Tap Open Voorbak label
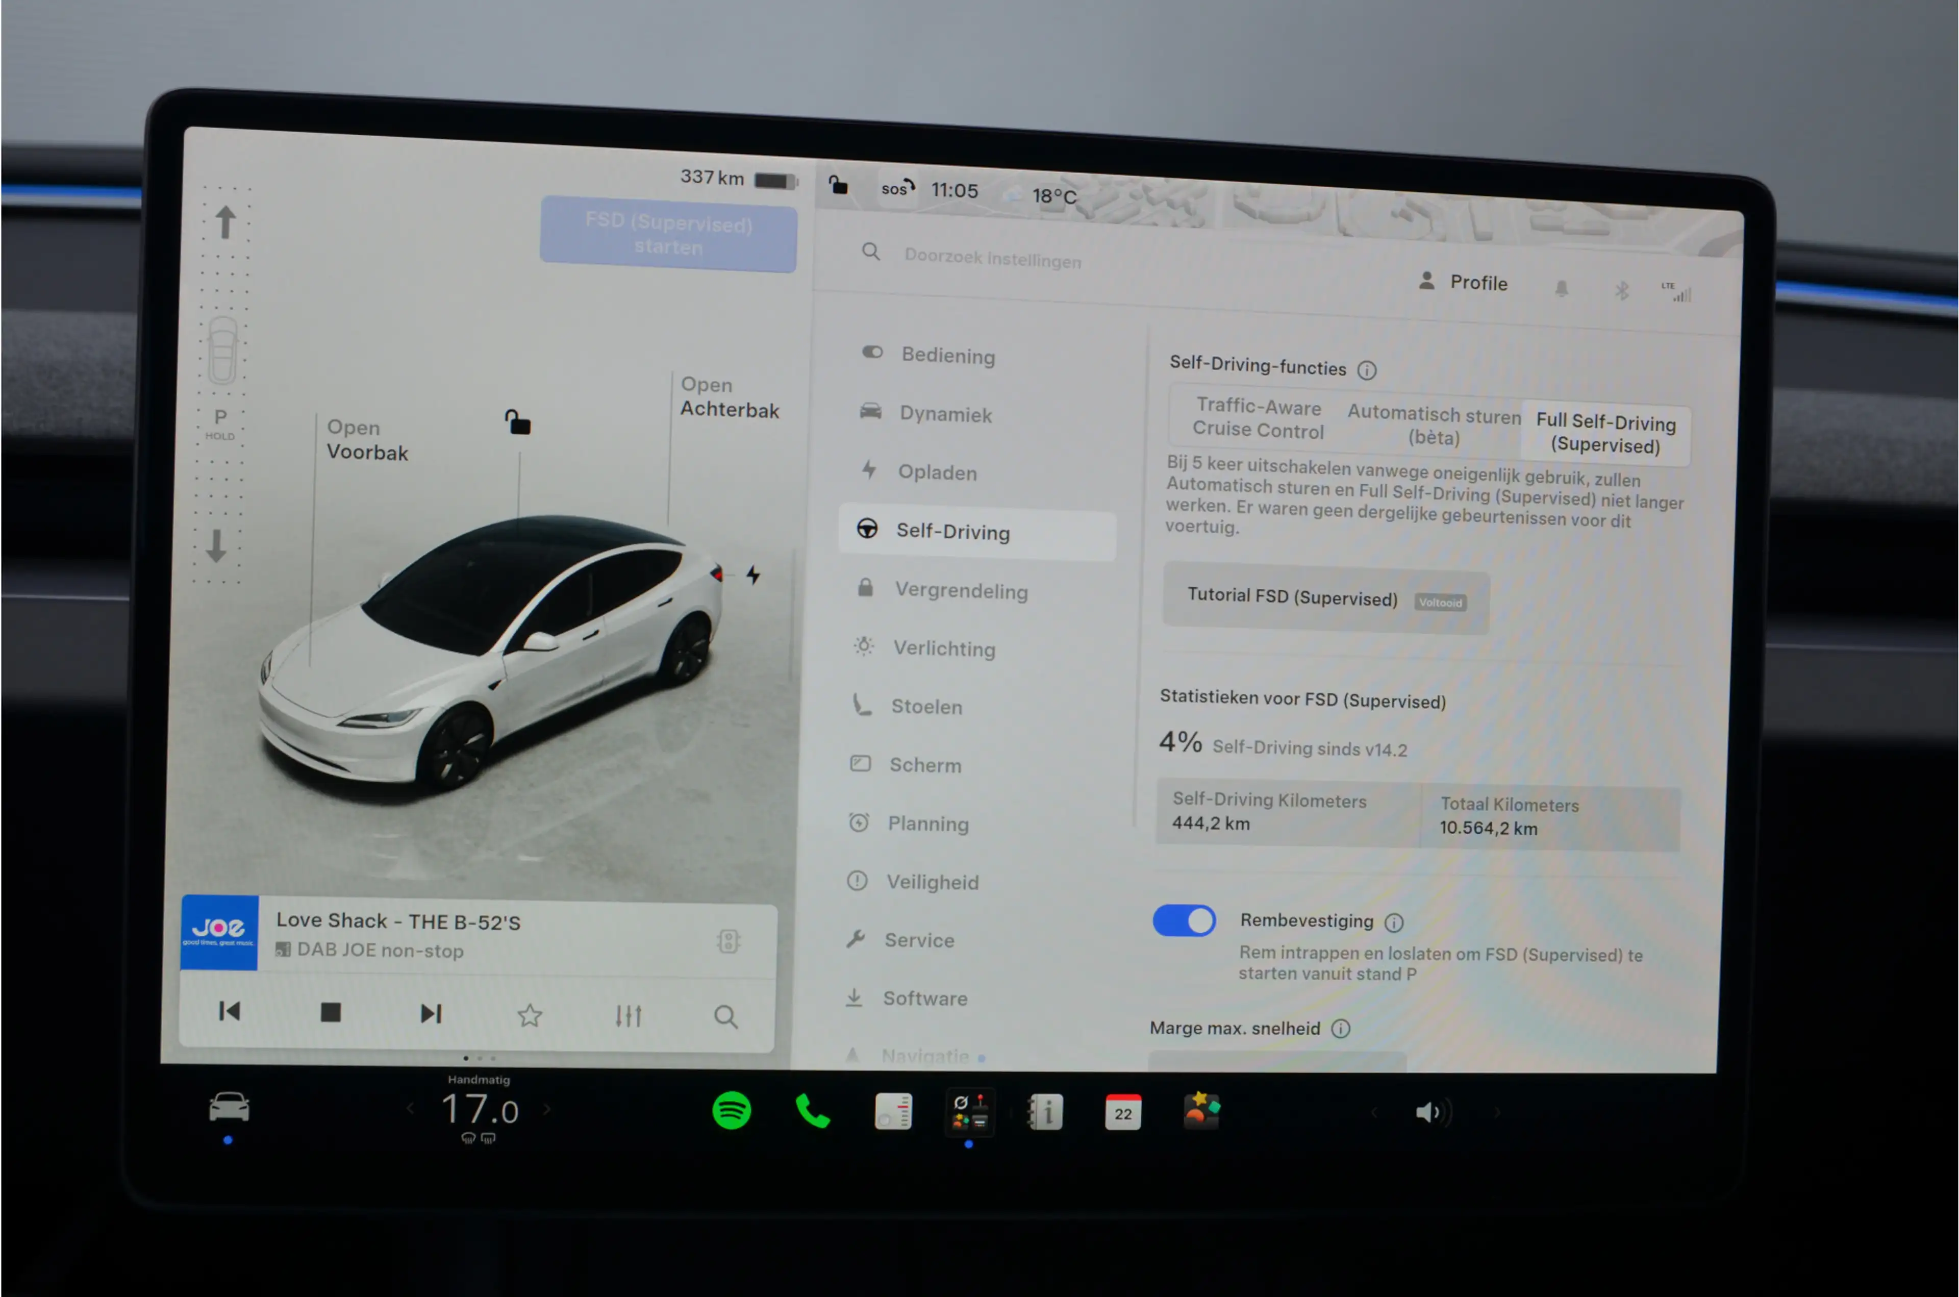Viewport: 1959px width, 1297px height. click(x=367, y=440)
